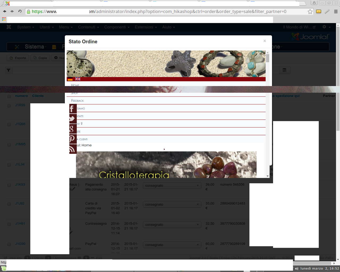Click the Twitter bird icon
The height and width of the screenshot is (272, 340).
click(73, 119)
